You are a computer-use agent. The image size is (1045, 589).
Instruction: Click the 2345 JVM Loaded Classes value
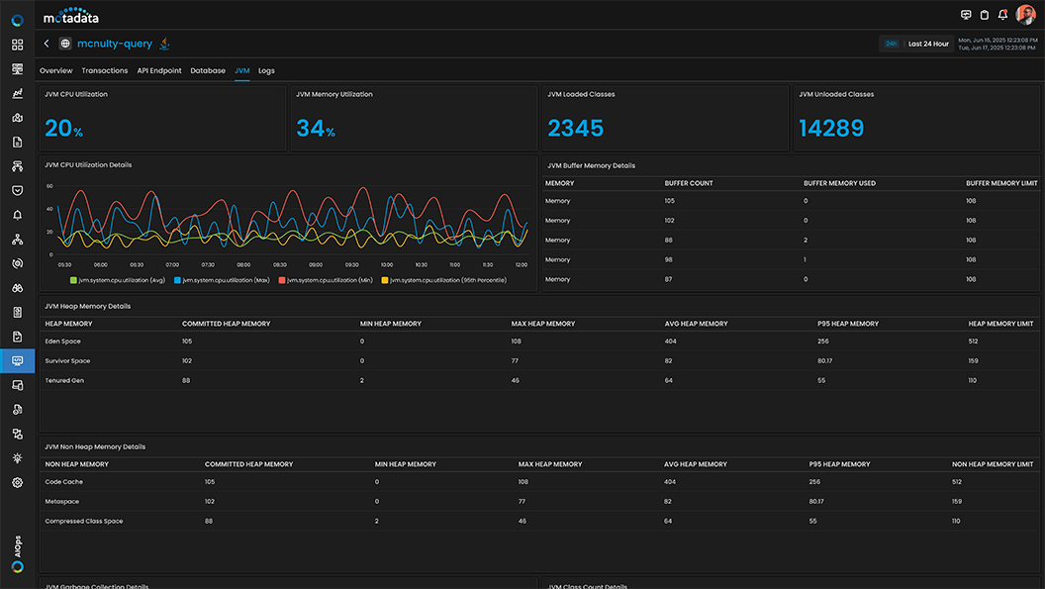(x=576, y=128)
